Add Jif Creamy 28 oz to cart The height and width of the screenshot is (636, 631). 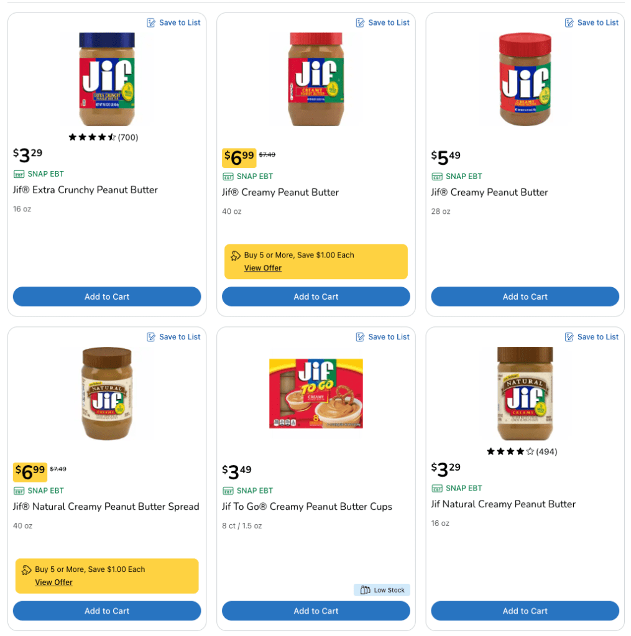(x=525, y=297)
